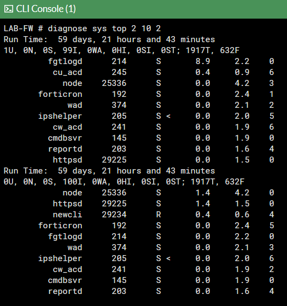Click the wad row ending in 2
Image resolution: width=287 pixels, height=306 pixels.
(x=171, y=105)
